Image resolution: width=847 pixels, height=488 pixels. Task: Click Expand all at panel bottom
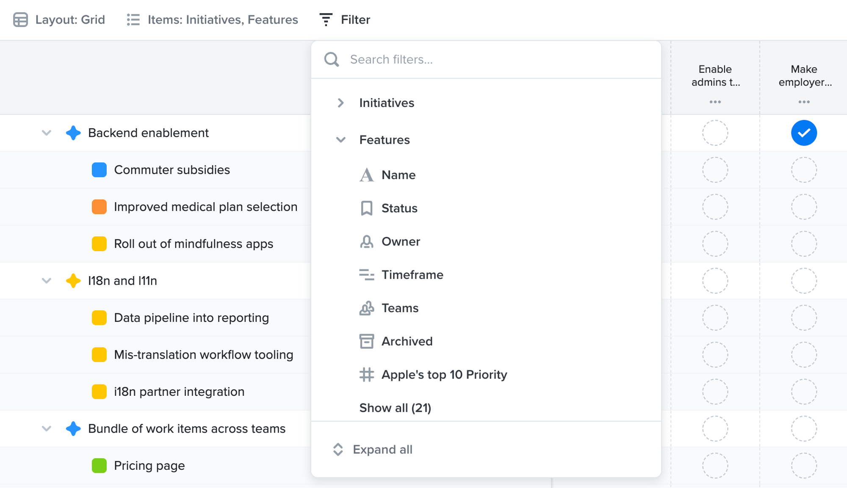(x=382, y=449)
